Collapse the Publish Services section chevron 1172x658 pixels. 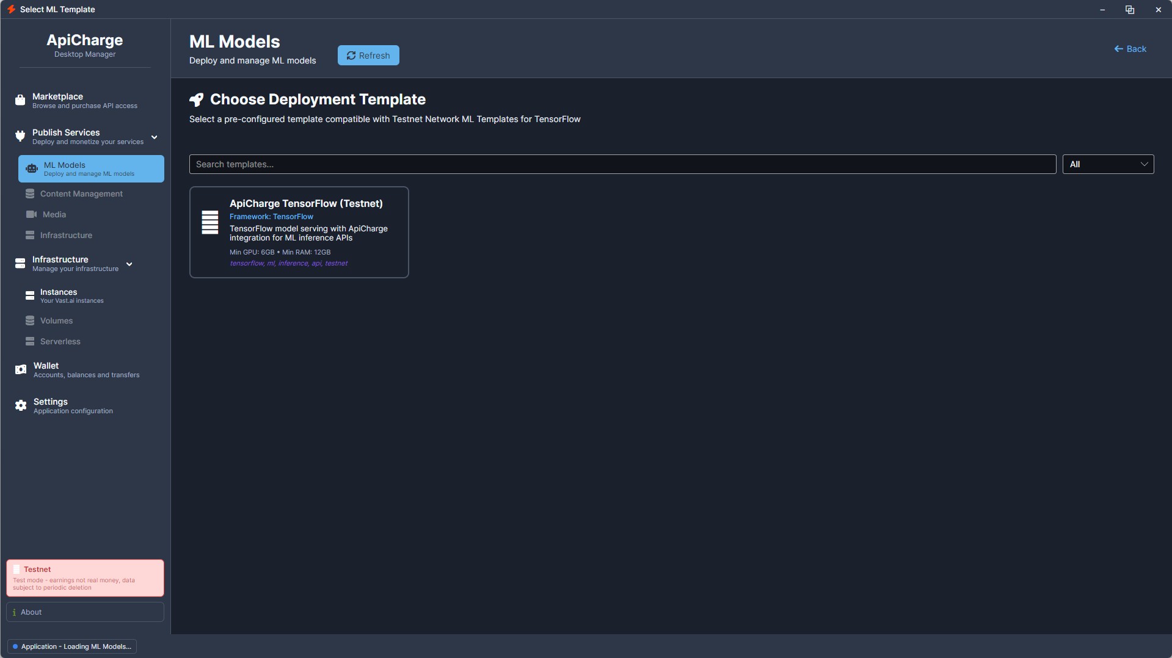(155, 137)
